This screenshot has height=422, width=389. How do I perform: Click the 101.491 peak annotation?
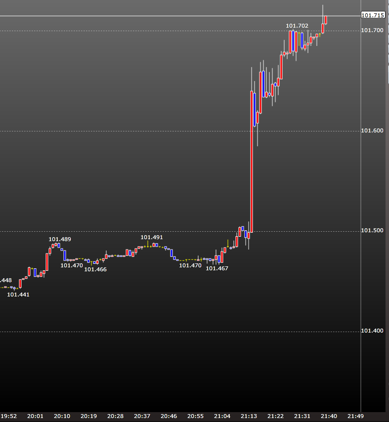point(152,237)
